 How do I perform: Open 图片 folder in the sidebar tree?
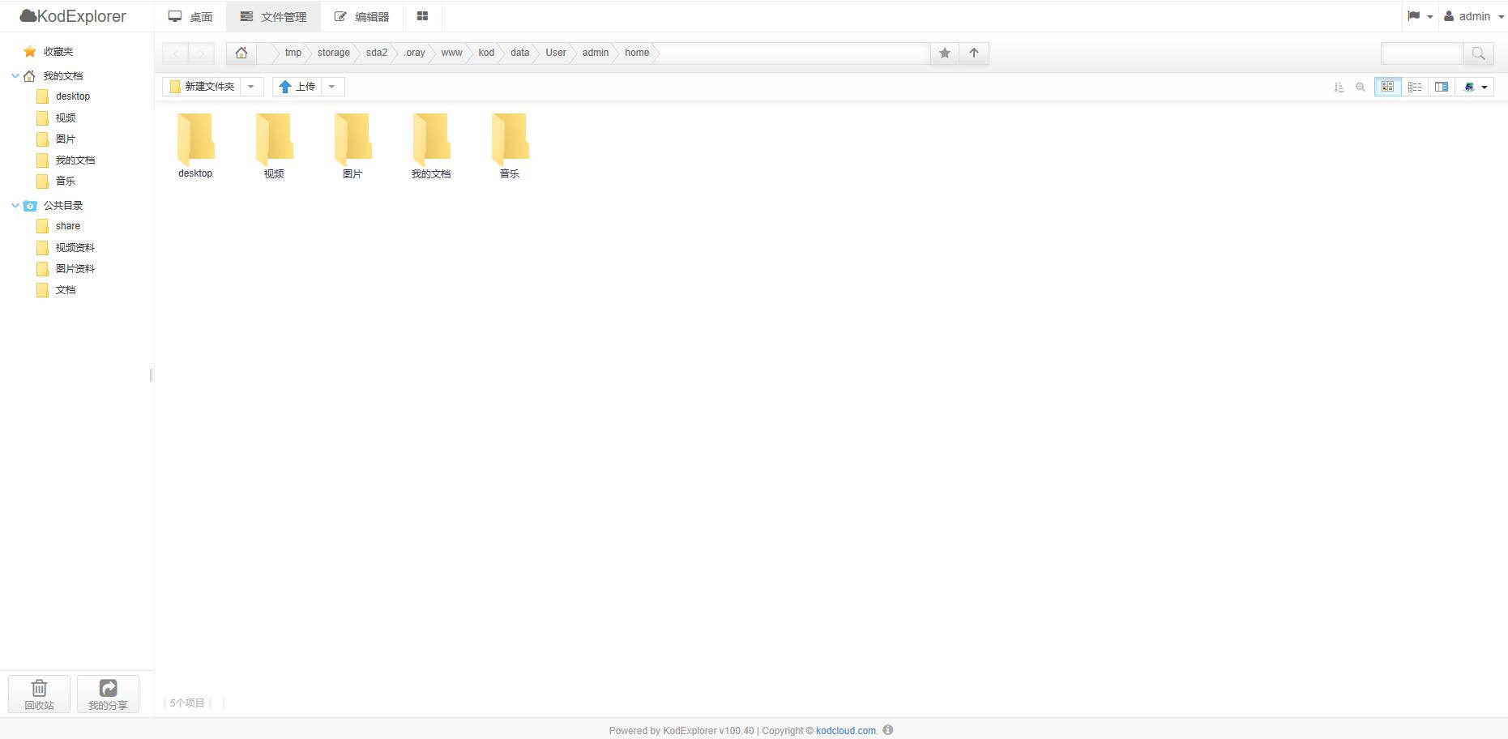pyautogui.click(x=66, y=139)
